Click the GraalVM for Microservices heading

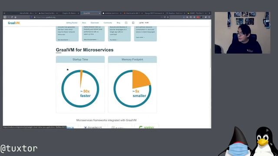pos(85,50)
